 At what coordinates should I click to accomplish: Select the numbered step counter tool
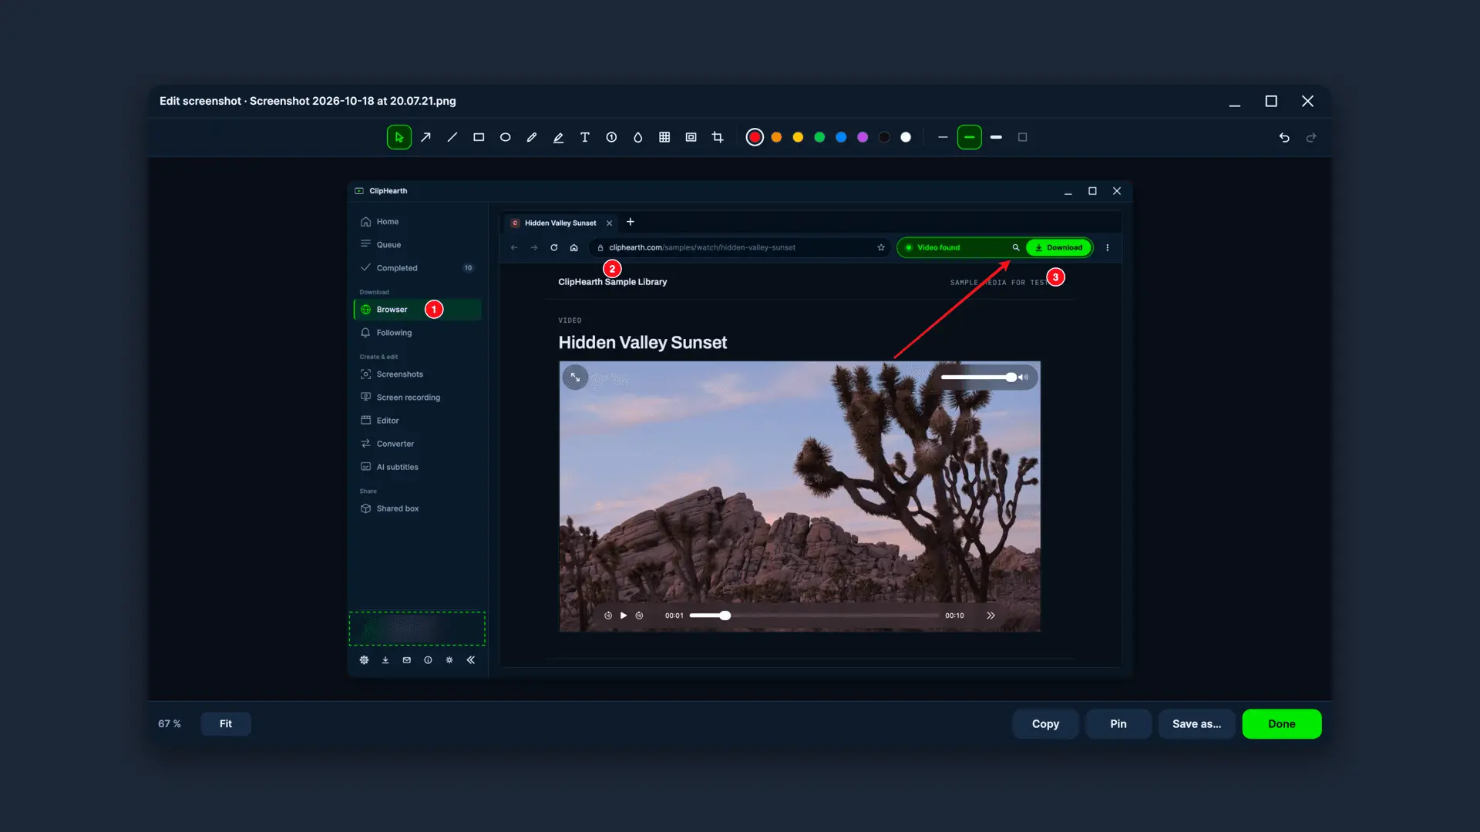point(611,137)
